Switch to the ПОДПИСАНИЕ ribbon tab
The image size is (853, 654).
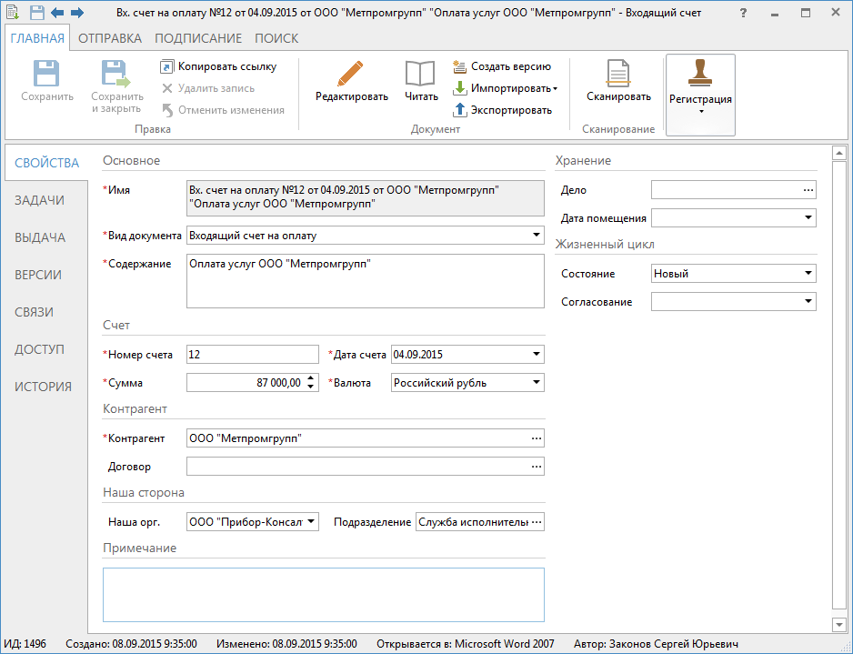click(x=198, y=38)
